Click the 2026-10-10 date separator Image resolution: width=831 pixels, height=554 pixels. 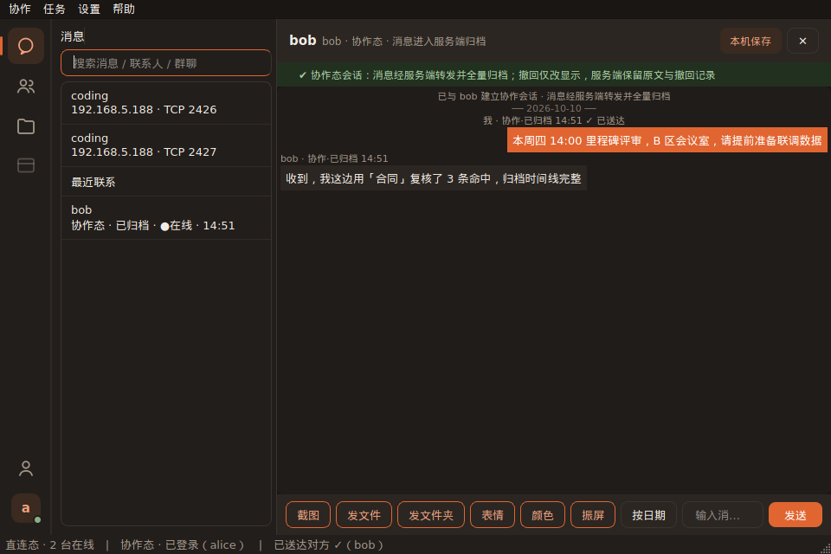(x=554, y=108)
